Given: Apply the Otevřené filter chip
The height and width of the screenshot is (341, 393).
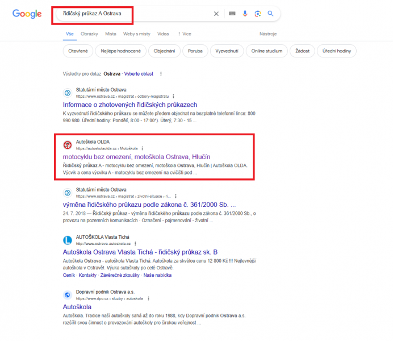Looking at the screenshot, I should (78, 51).
